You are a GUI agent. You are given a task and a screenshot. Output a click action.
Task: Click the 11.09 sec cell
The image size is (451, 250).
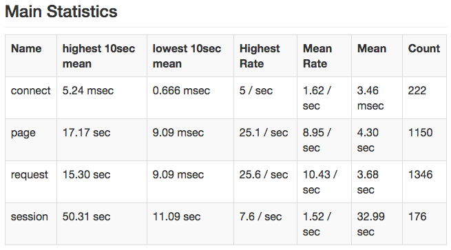(x=176, y=217)
